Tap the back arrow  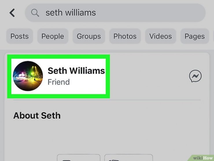click(12, 13)
